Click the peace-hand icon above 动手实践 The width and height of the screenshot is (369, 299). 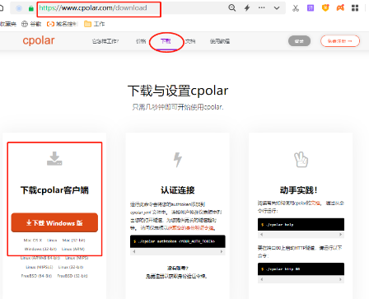coord(301,159)
